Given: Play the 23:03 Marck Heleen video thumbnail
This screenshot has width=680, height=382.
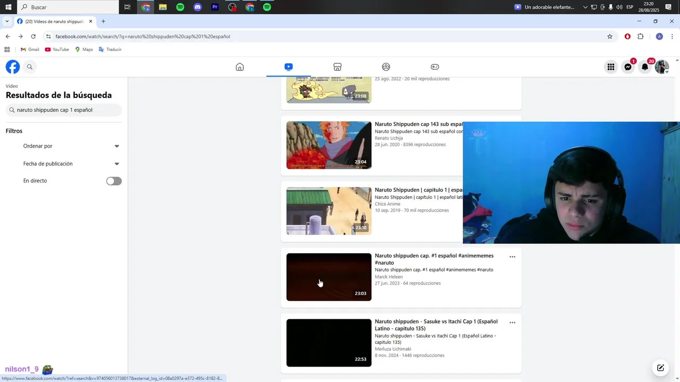Looking at the screenshot, I should click(x=329, y=277).
